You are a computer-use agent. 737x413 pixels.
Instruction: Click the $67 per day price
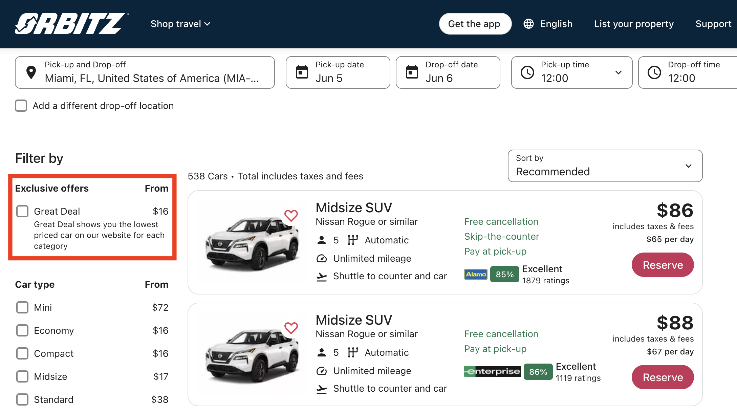coord(670,351)
